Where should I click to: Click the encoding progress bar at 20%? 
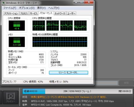[77, 91]
